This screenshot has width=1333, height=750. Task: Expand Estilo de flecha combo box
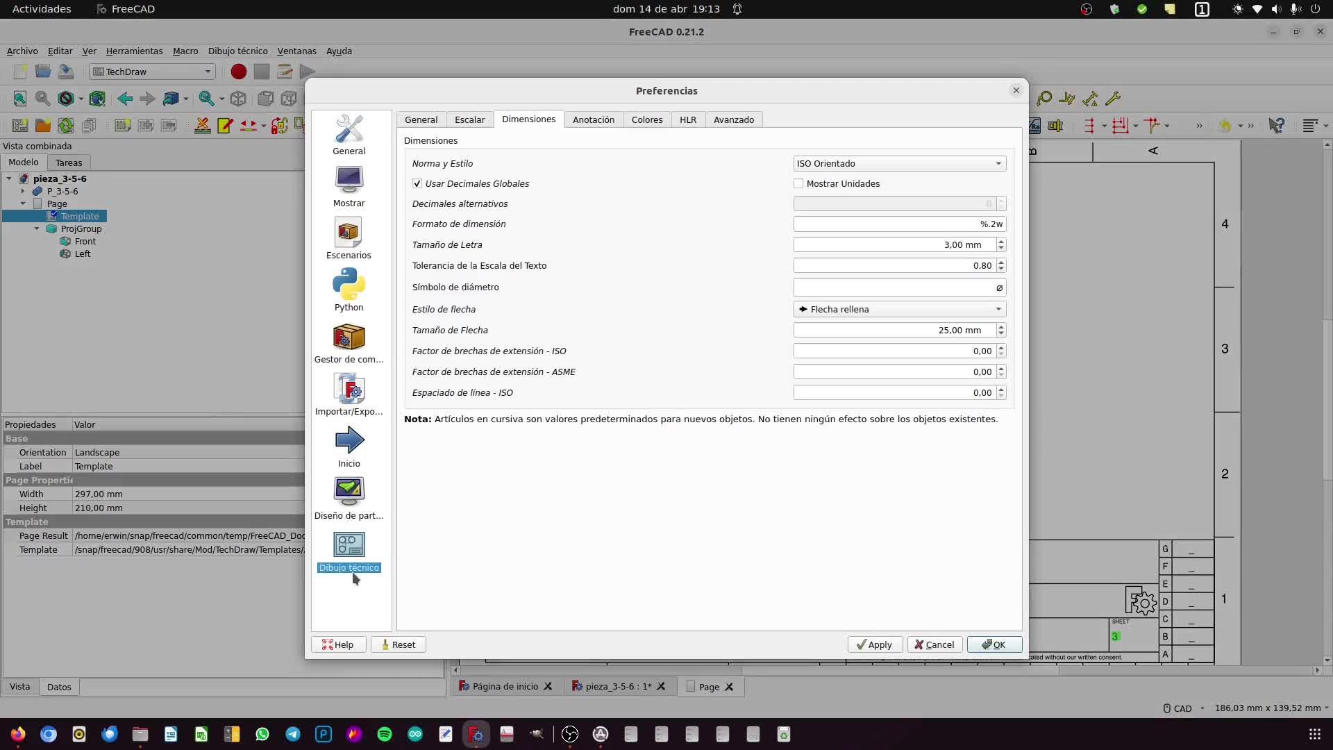899,310
